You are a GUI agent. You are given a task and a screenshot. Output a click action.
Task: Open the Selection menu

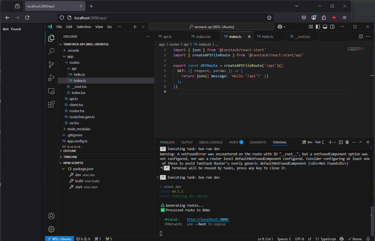pos(84,27)
